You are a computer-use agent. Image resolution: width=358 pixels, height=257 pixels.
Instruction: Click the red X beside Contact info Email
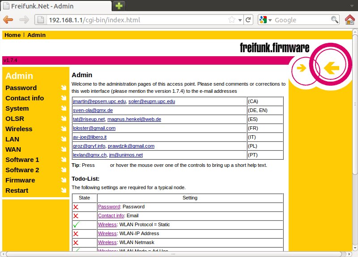coord(76,216)
